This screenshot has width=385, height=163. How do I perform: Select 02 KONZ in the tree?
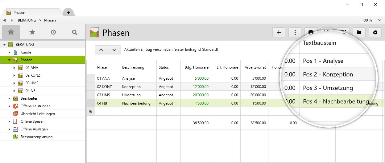coord(33,75)
